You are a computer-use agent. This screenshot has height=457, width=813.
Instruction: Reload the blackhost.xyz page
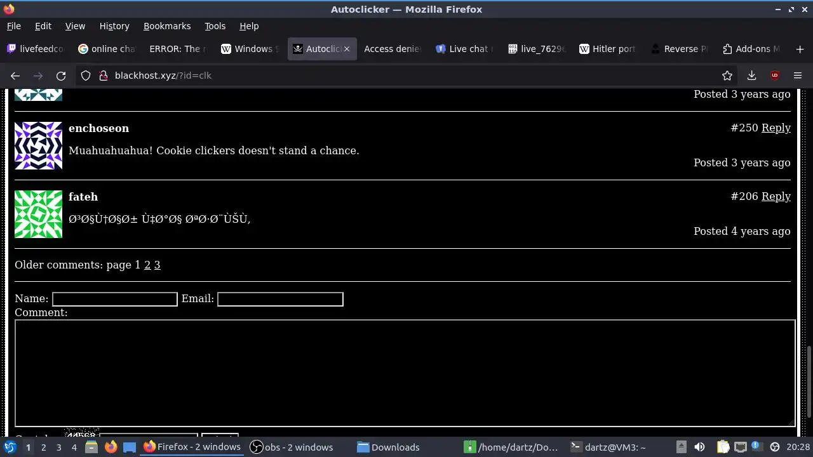coord(61,76)
